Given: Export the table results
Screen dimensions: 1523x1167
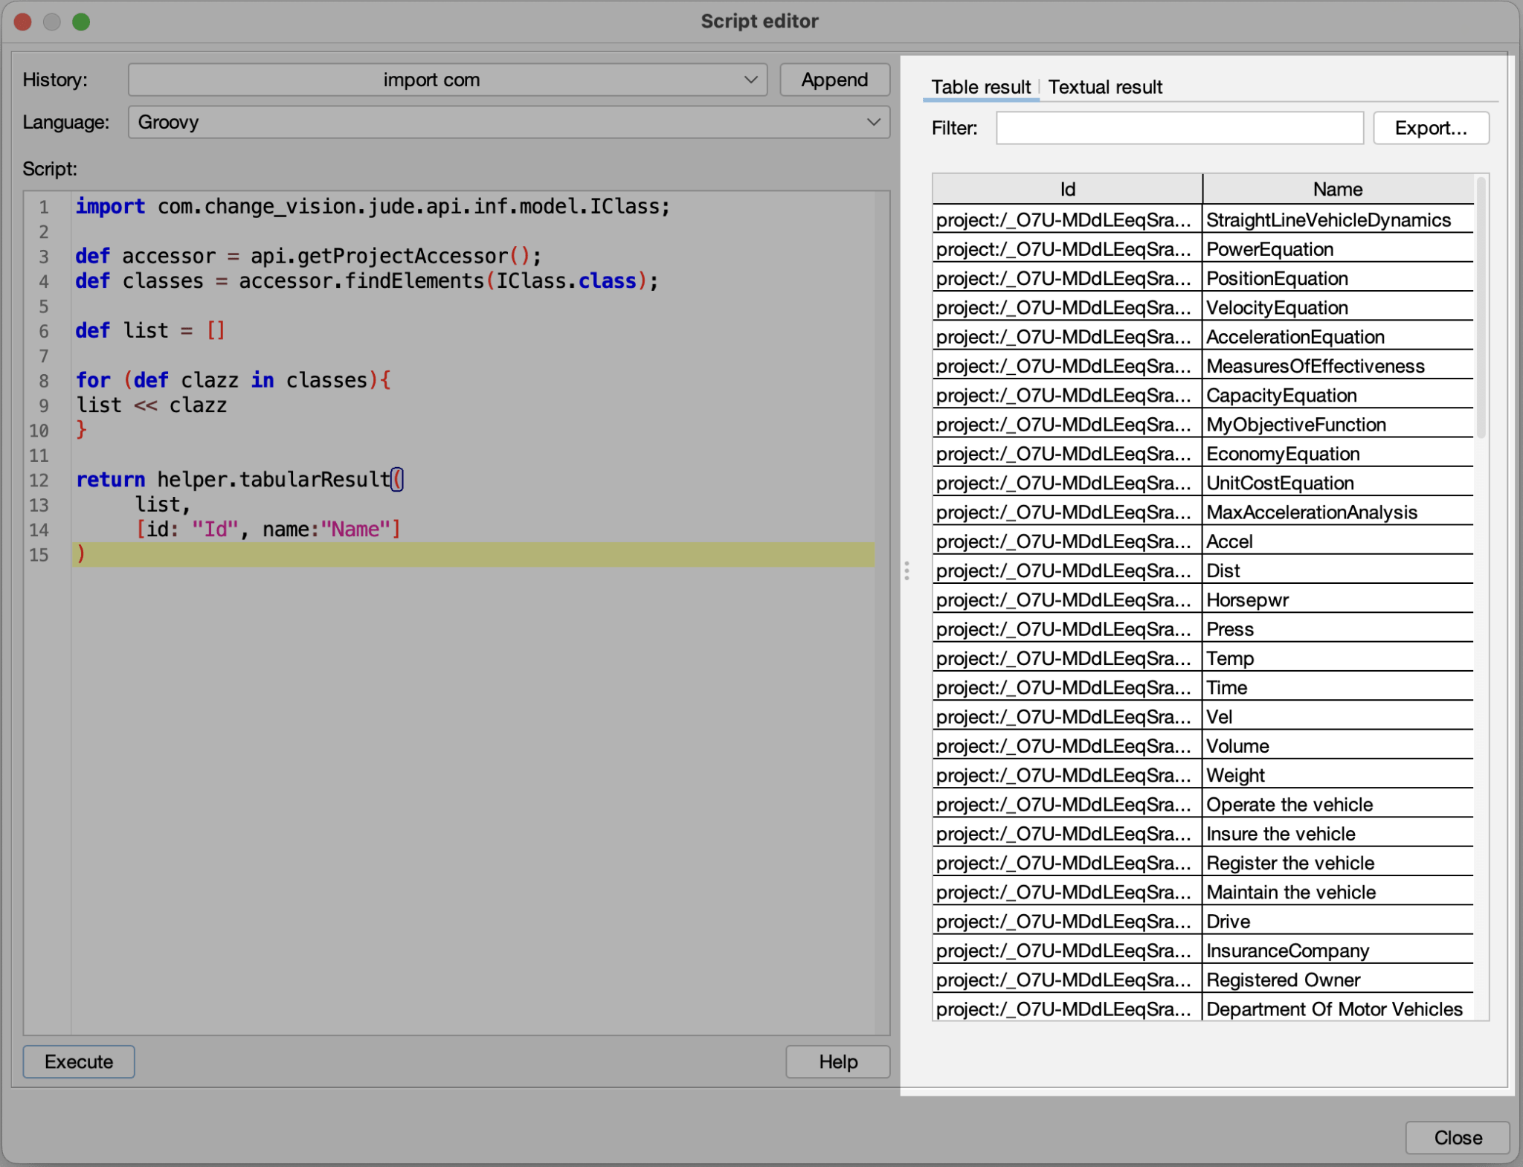Looking at the screenshot, I should pos(1430,127).
